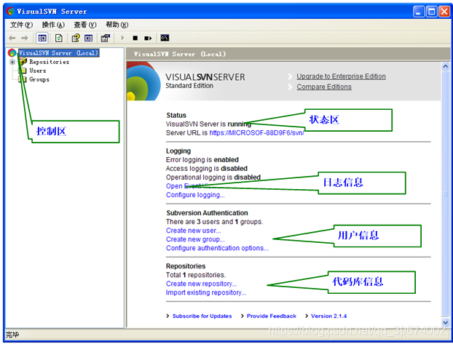Open the 文件(F) menu

click(x=21, y=25)
